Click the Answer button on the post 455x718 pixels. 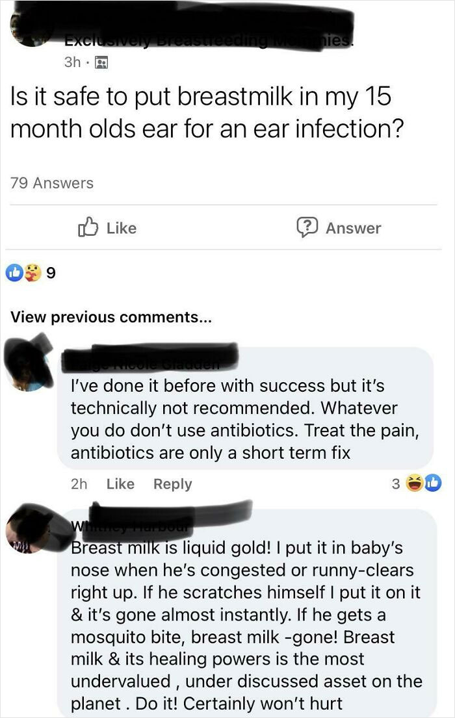point(350,227)
